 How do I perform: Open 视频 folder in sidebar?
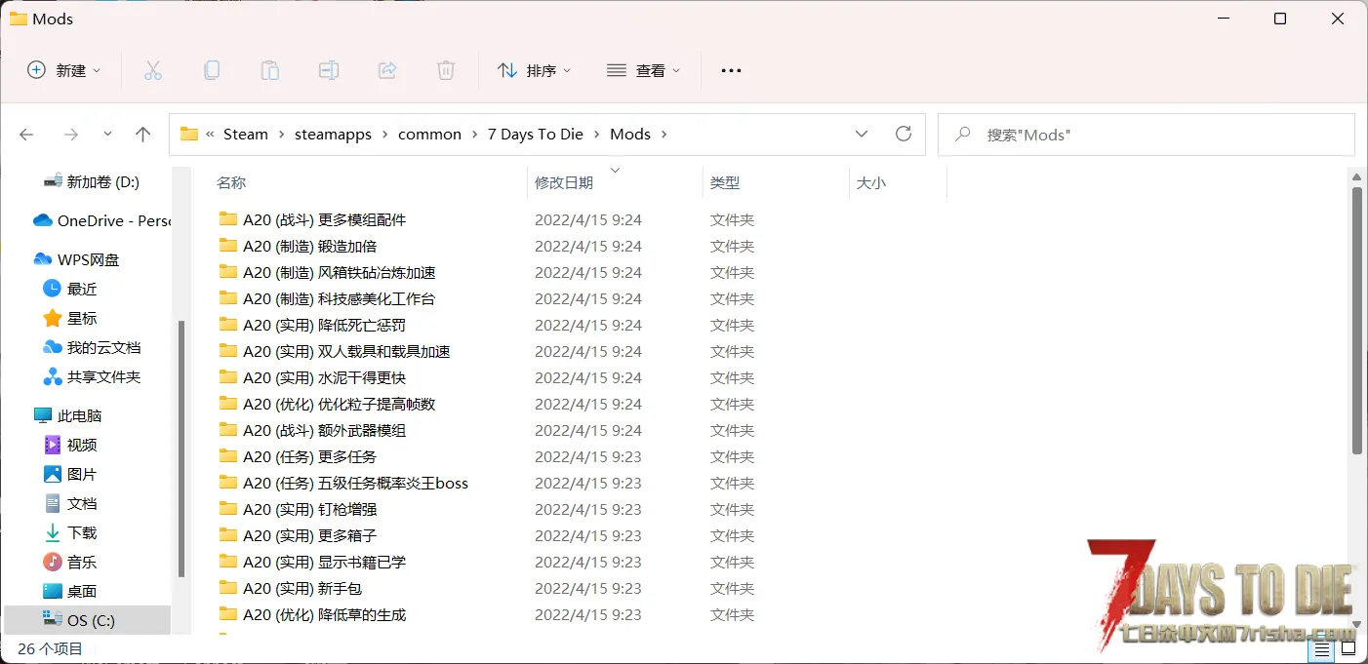pos(70,445)
